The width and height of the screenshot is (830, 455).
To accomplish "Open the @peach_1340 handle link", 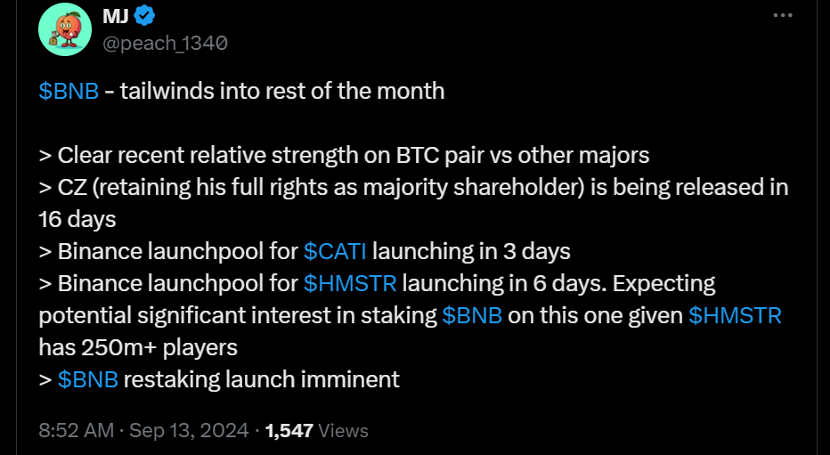I will pos(165,43).
